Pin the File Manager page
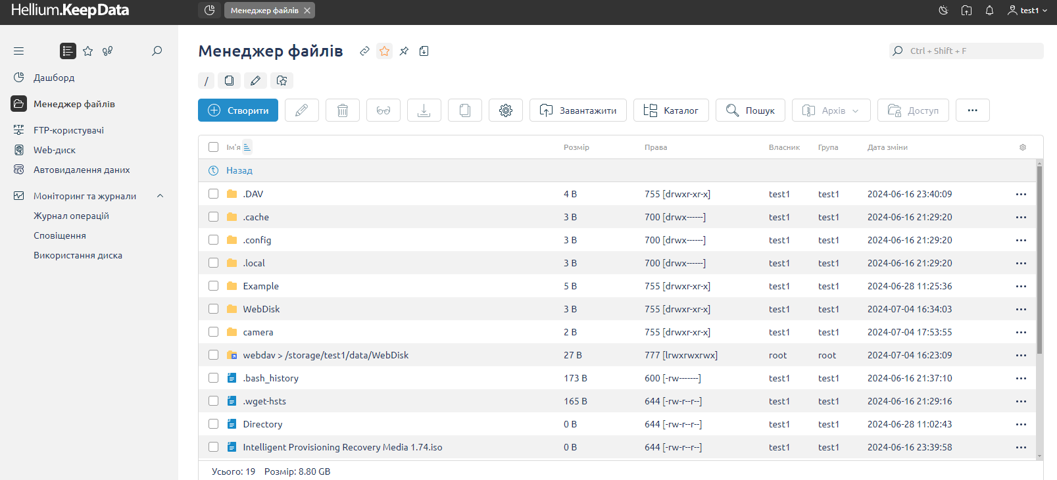 [x=404, y=51]
